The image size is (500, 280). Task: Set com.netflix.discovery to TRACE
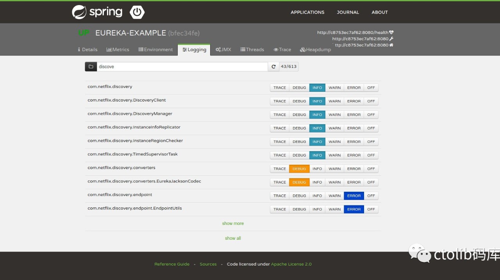tap(280, 88)
